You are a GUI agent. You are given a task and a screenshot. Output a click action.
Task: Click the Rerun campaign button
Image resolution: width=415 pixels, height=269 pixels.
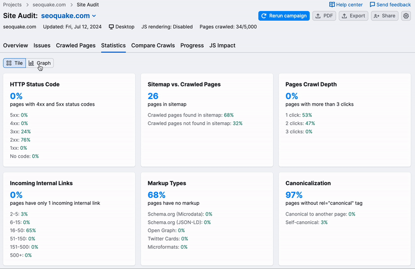tap(284, 16)
